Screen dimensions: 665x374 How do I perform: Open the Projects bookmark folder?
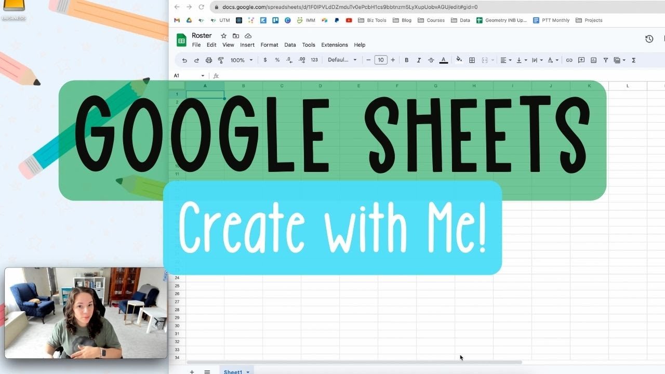click(589, 20)
